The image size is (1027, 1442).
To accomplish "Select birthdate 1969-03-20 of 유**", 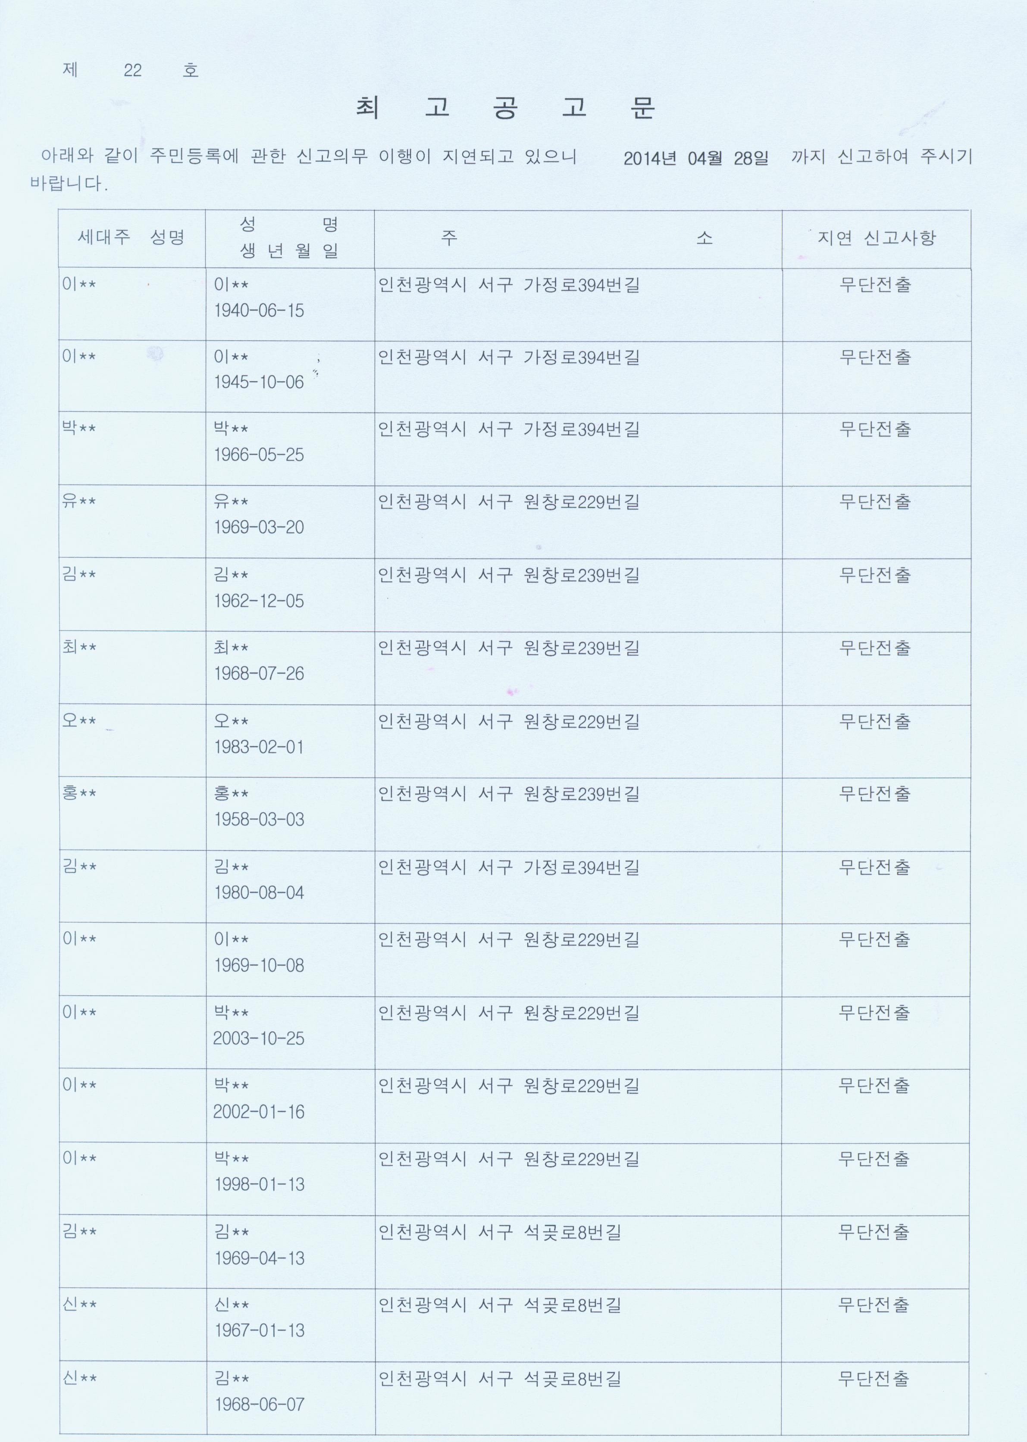I will click(259, 527).
